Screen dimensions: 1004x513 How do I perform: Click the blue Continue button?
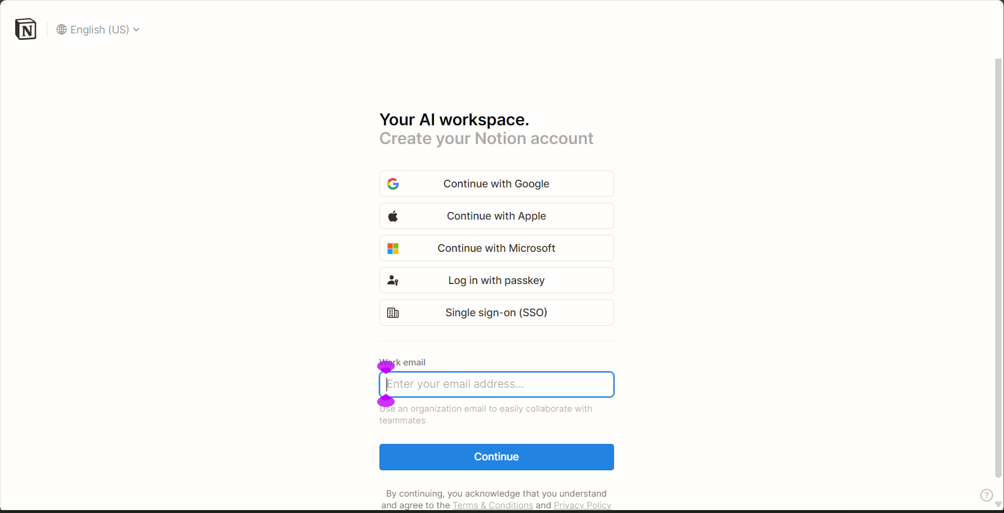click(497, 457)
